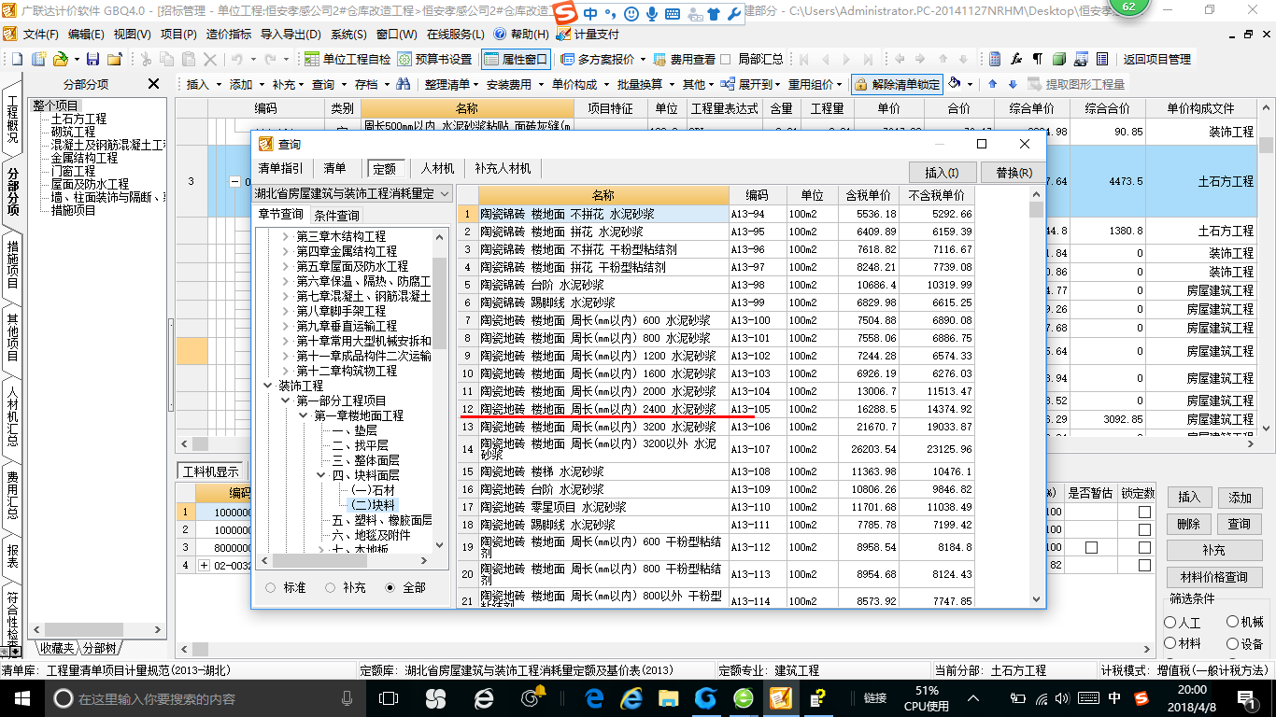Open the 造价指标 menu
1276x717 pixels.
click(228, 34)
